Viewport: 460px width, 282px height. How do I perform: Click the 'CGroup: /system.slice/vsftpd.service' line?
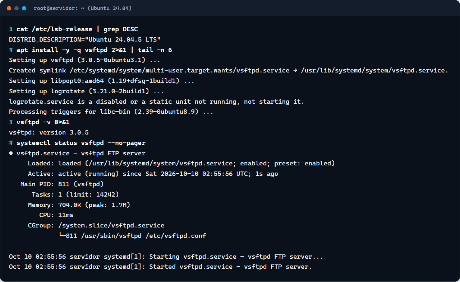coord(96,225)
